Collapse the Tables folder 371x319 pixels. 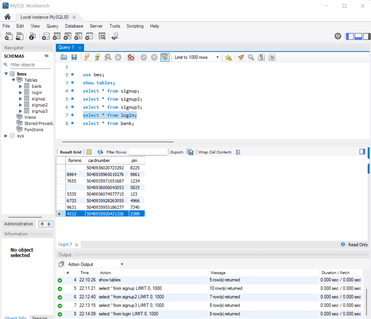tap(13, 80)
